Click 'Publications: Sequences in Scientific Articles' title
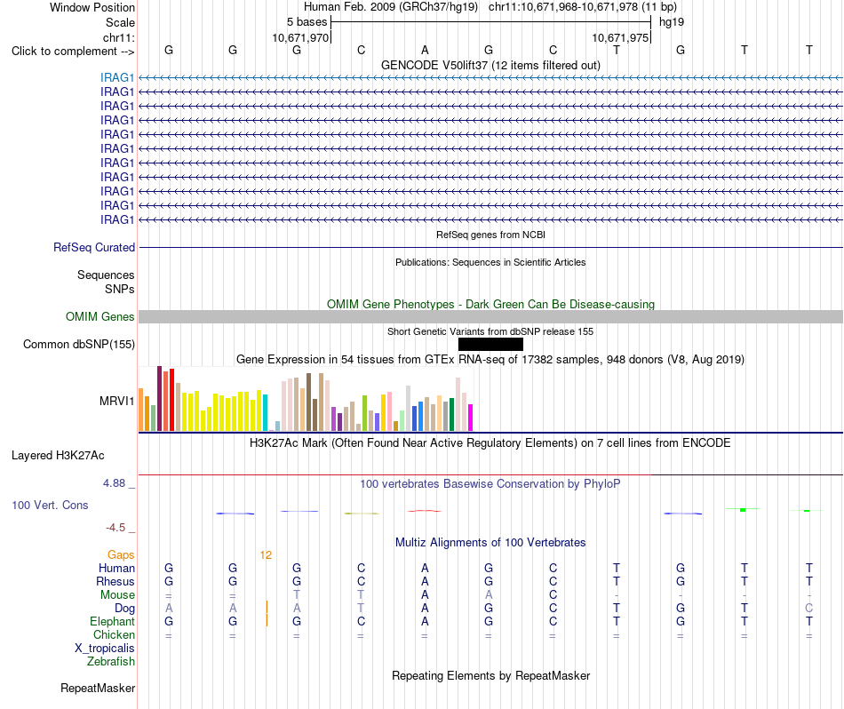This screenshot has height=709, width=844. click(490, 262)
